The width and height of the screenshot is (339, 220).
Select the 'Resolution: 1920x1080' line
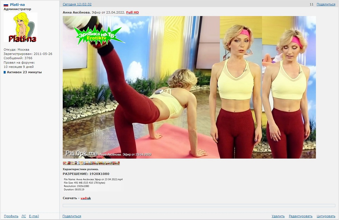point(77,186)
